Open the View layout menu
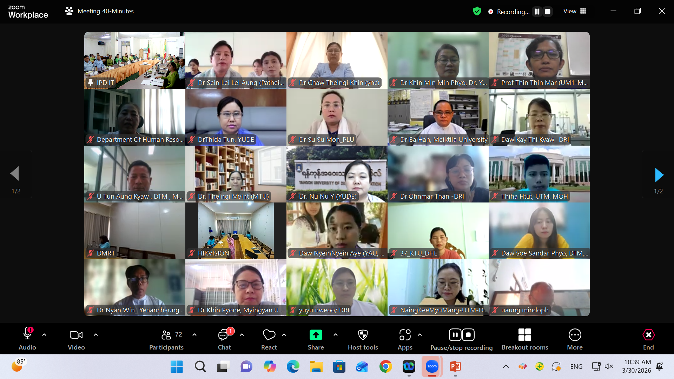The image size is (674, 379). click(x=575, y=11)
